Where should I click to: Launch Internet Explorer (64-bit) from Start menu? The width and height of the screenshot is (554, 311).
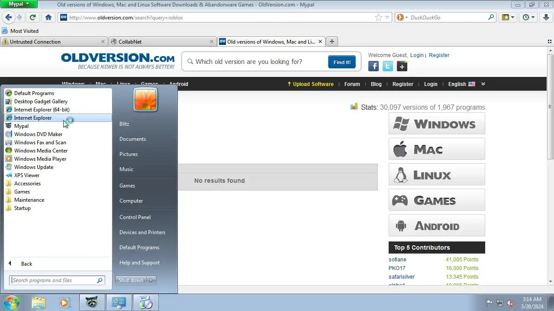click(x=58, y=110)
